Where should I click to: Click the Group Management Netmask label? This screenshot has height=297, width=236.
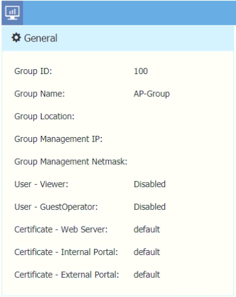tap(71, 162)
